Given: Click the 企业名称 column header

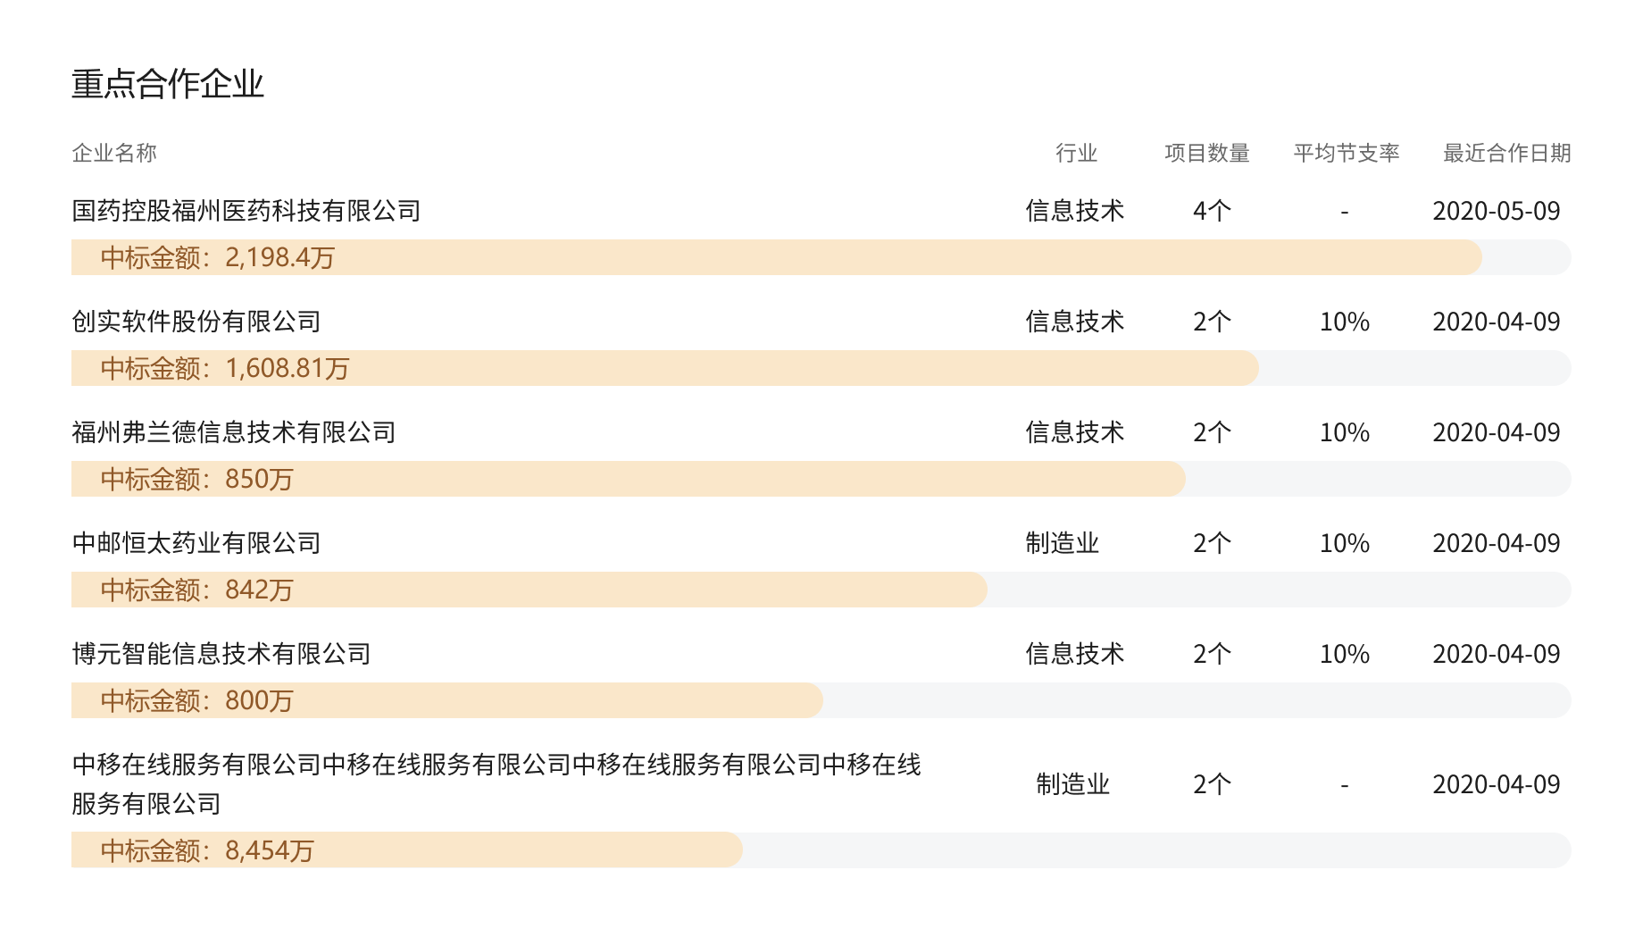Looking at the screenshot, I should 114,154.
